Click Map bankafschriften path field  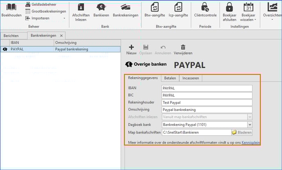196,132
